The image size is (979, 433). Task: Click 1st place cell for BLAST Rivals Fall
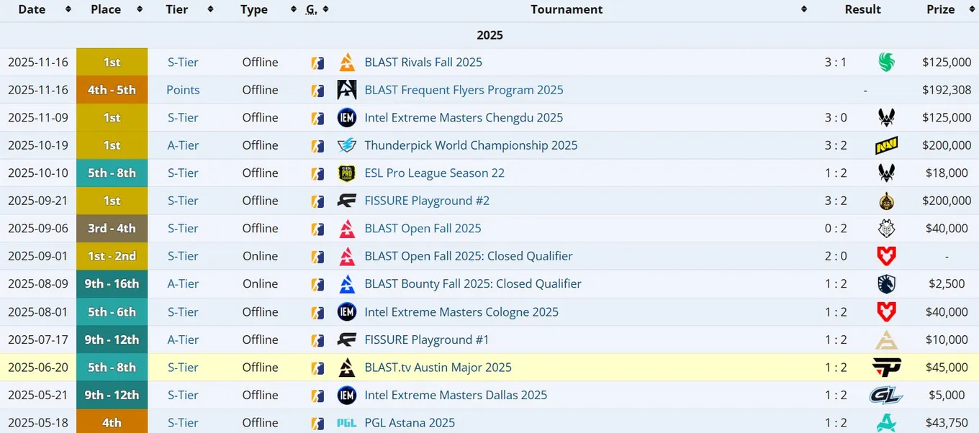(112, 63)
